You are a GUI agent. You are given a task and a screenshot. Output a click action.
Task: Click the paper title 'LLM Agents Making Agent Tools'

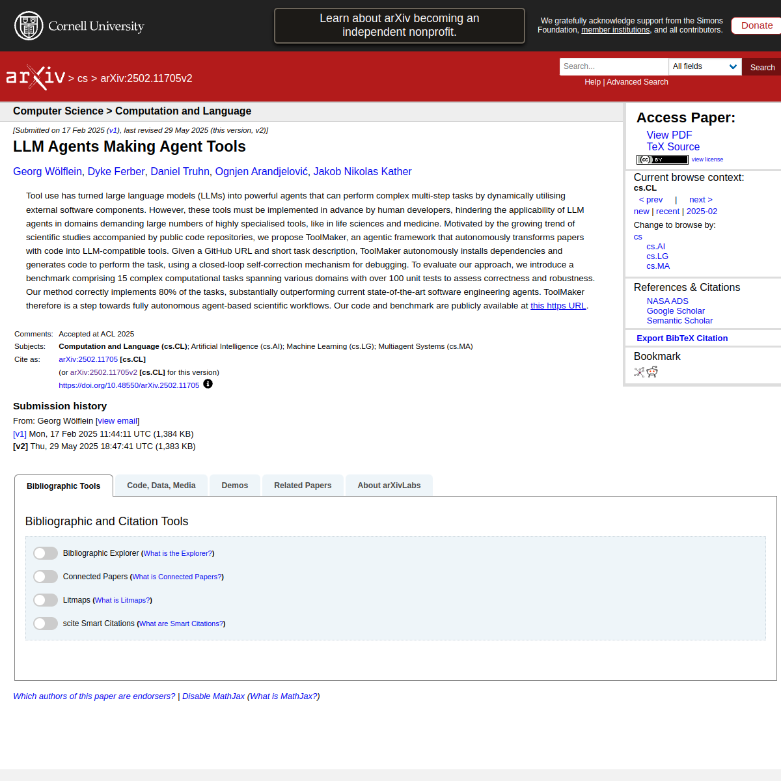130,146
